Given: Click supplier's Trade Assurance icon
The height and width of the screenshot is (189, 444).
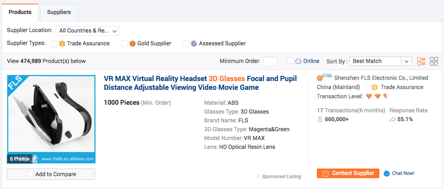Looking at the screenshot, I should (x=375, y=87).
